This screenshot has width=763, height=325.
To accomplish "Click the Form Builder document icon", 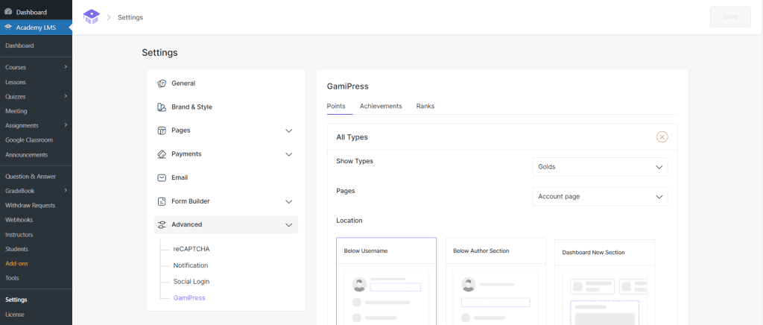I will (x=162, y=201).
